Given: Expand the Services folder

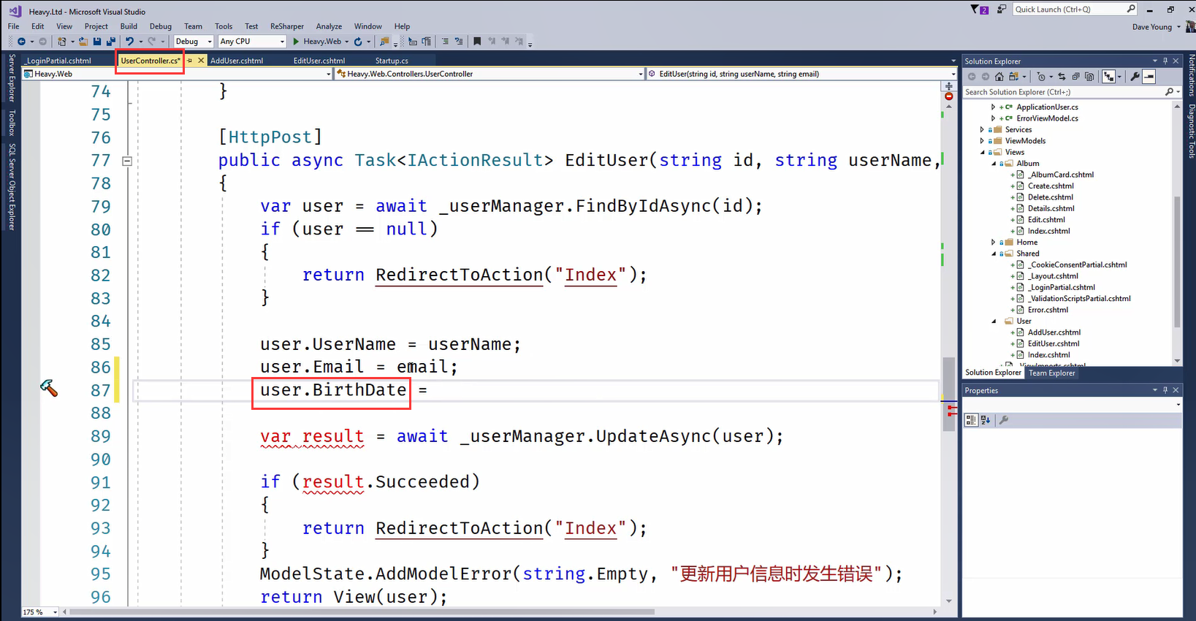Looking at the screenshot, I should click(x=982, y=130).
